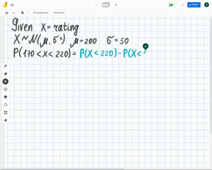Viewport: 212px width, 170px height.
Task: Open the Google Meet menu
Action: point(171,5)
